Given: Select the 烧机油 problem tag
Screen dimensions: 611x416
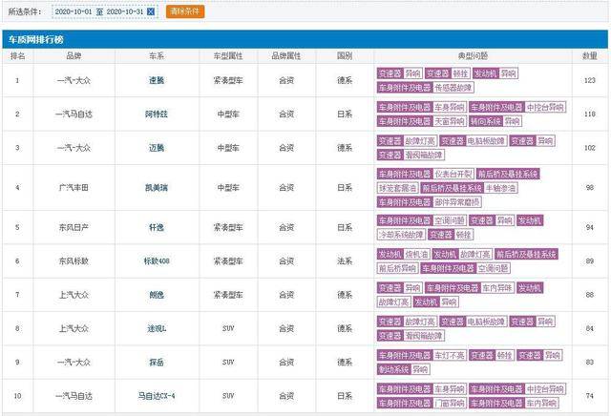Looking at the screenshot, I should pos(417,255).
